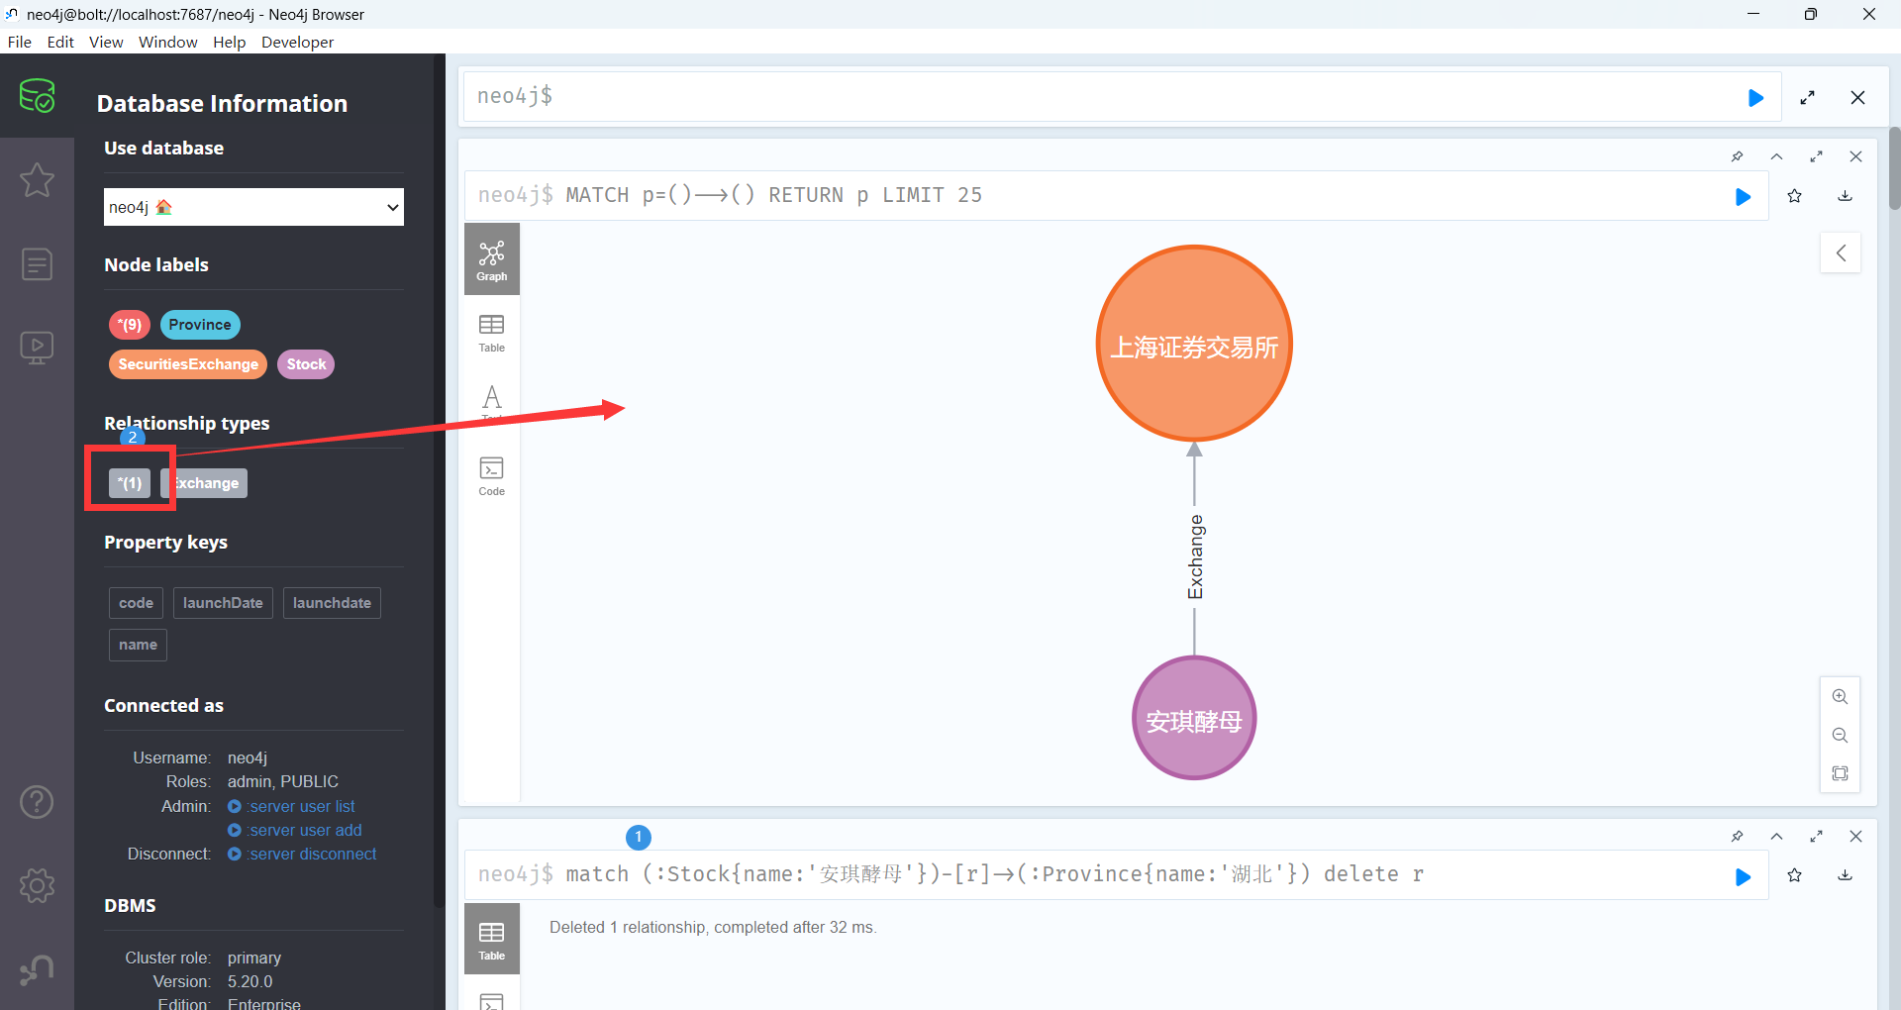The height and width of the screenshot is (1010, 1901).
Task: Collapse the MATCH result frame
Action: [1776, 156]
